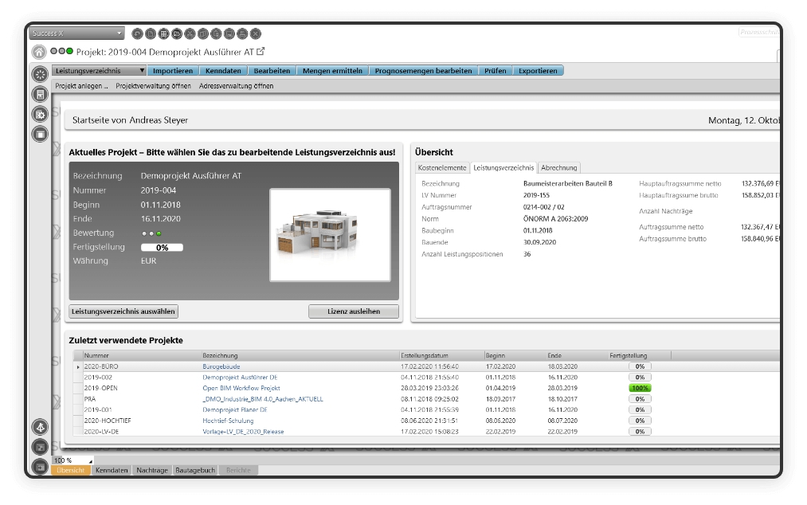807x505 pixels.
Task: Select the Mengen ermitteln process step
Action: [332, 71]
